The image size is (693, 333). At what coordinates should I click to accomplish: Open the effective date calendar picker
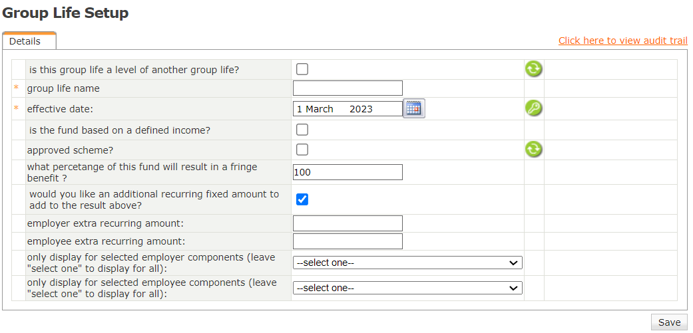pyautogui.click(x=414, y=108)
